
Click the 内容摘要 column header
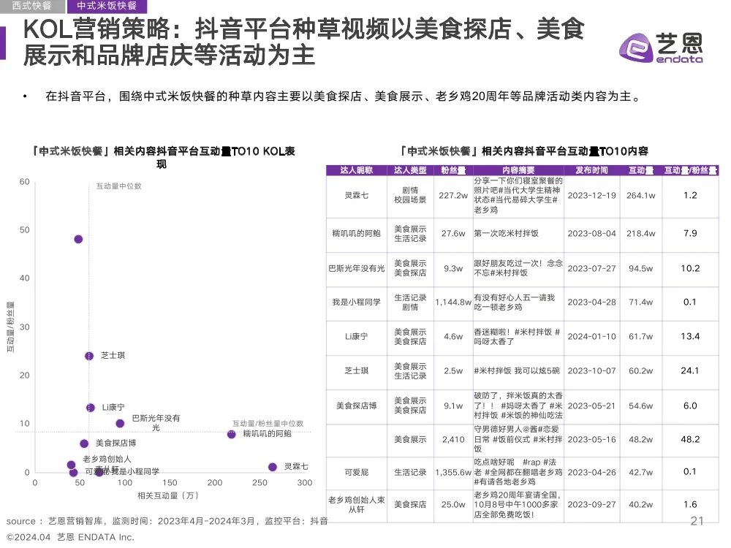pos(518,170)
